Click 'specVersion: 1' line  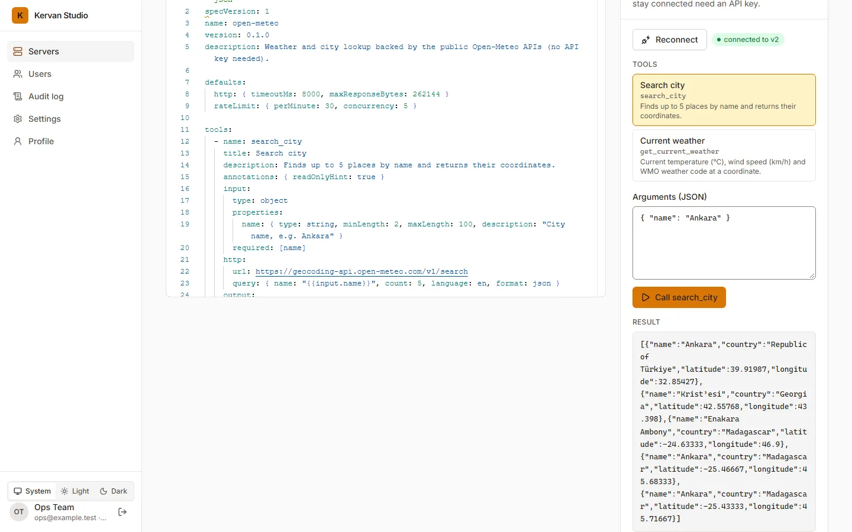coord(237,11)
